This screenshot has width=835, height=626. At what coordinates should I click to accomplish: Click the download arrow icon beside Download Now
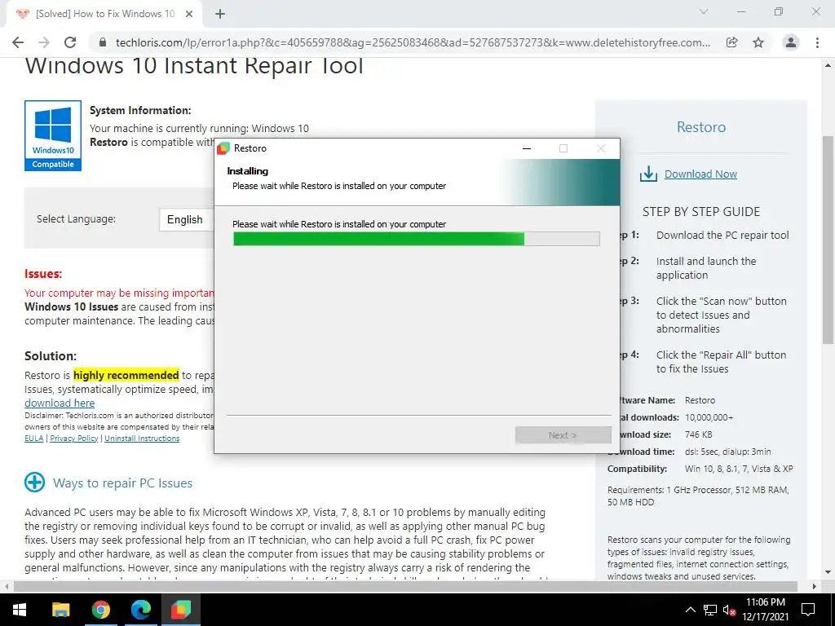(x=648, y=174)
